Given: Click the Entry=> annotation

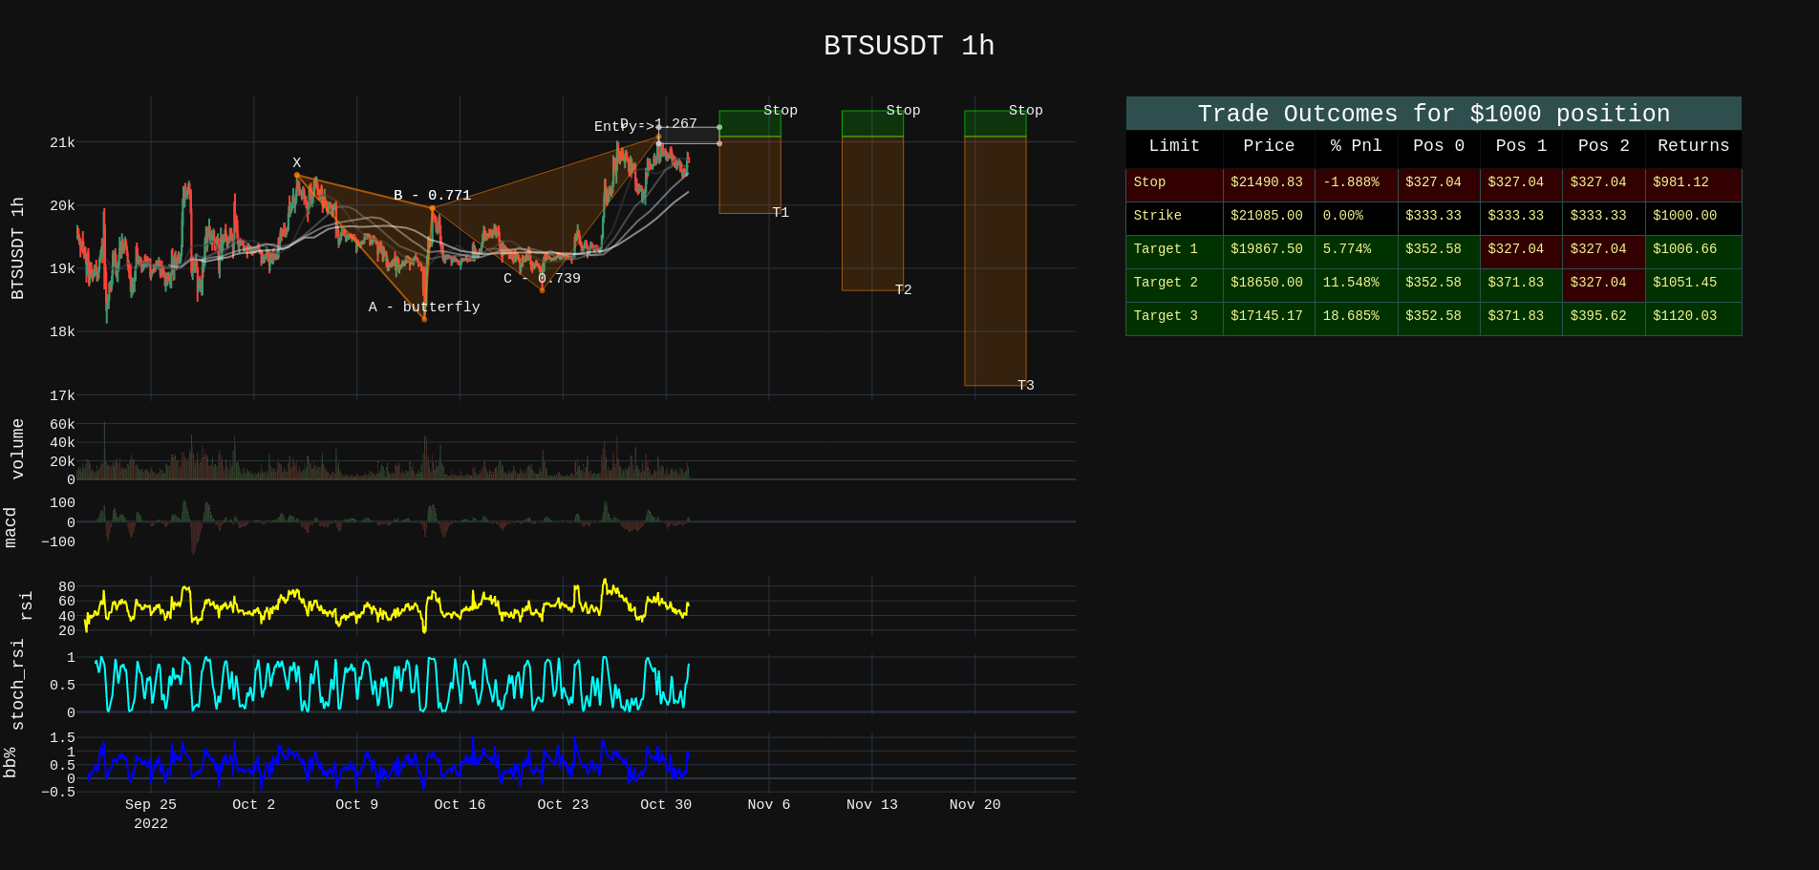Looking at the screenshot, I should [x=624, y=127].
